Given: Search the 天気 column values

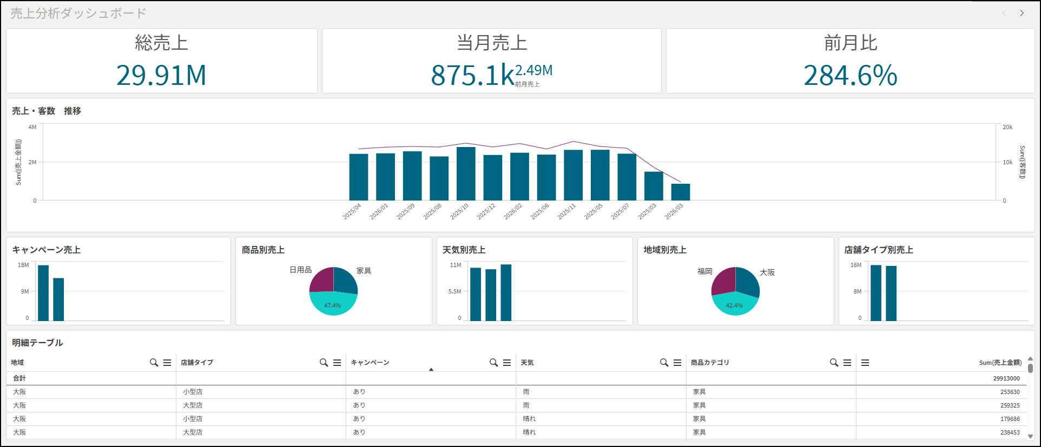Looking at the screenshot, I should (x=664, y=363).
